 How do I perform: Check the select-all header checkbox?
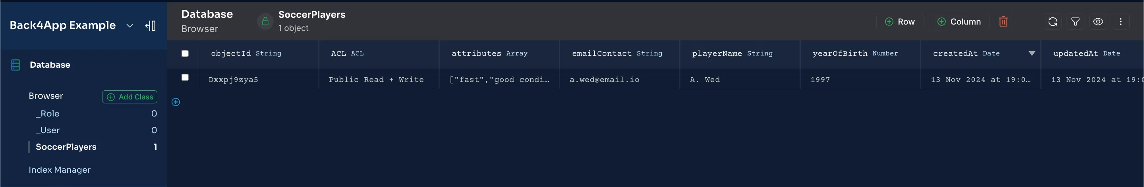click(x=185, y=53)
